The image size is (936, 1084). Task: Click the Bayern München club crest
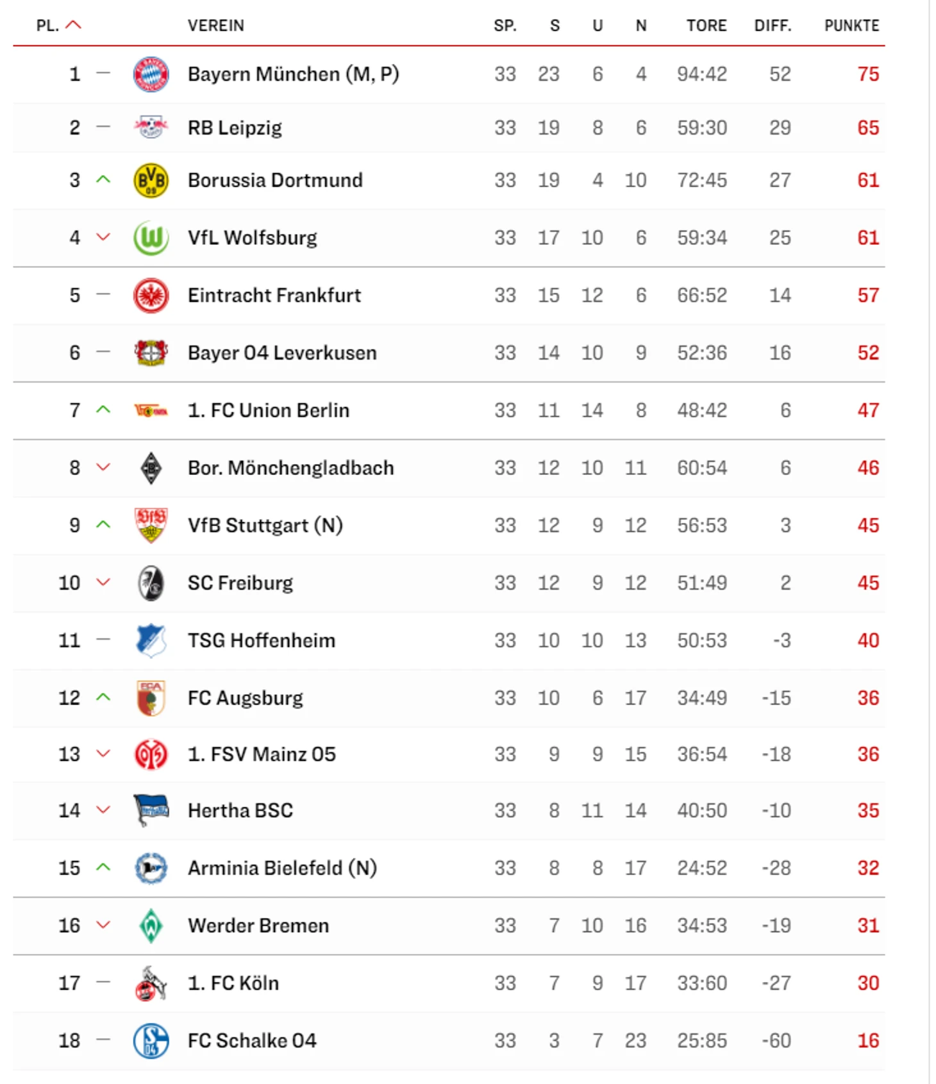point(151,74)
